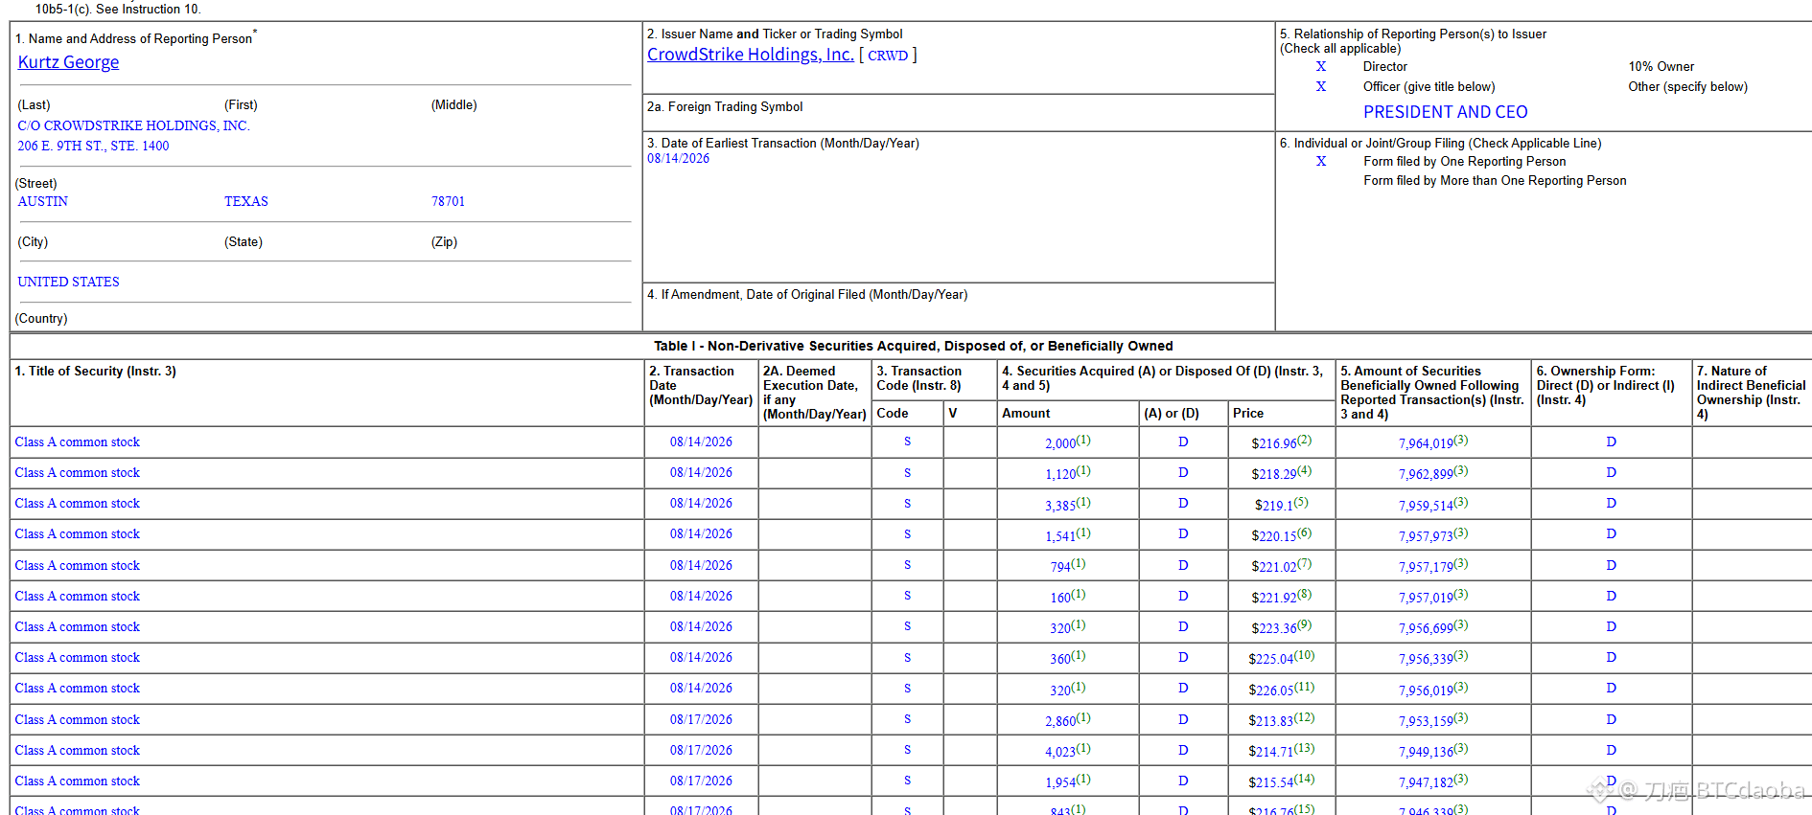This screenshot has width=1812, height=815.
Task: Click the Other (specify below) relationship option
Action: pyautogui.click(x=1687, y=86)
